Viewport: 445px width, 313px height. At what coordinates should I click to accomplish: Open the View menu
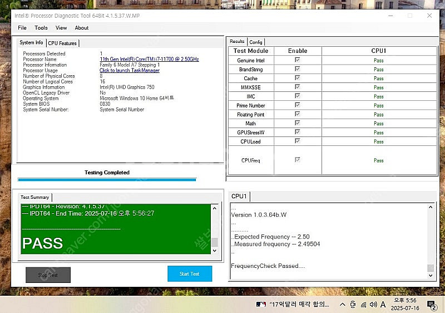(x=61, y=27)
